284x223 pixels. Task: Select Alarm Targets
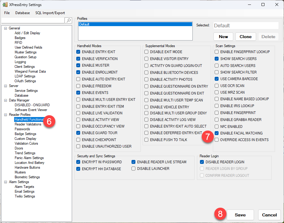coord(24,187)
